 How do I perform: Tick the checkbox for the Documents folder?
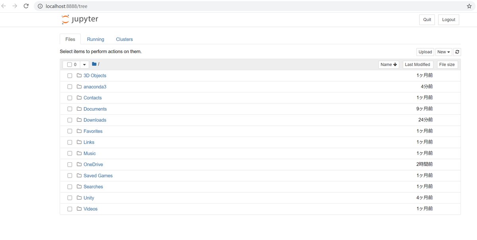point(70,109)
